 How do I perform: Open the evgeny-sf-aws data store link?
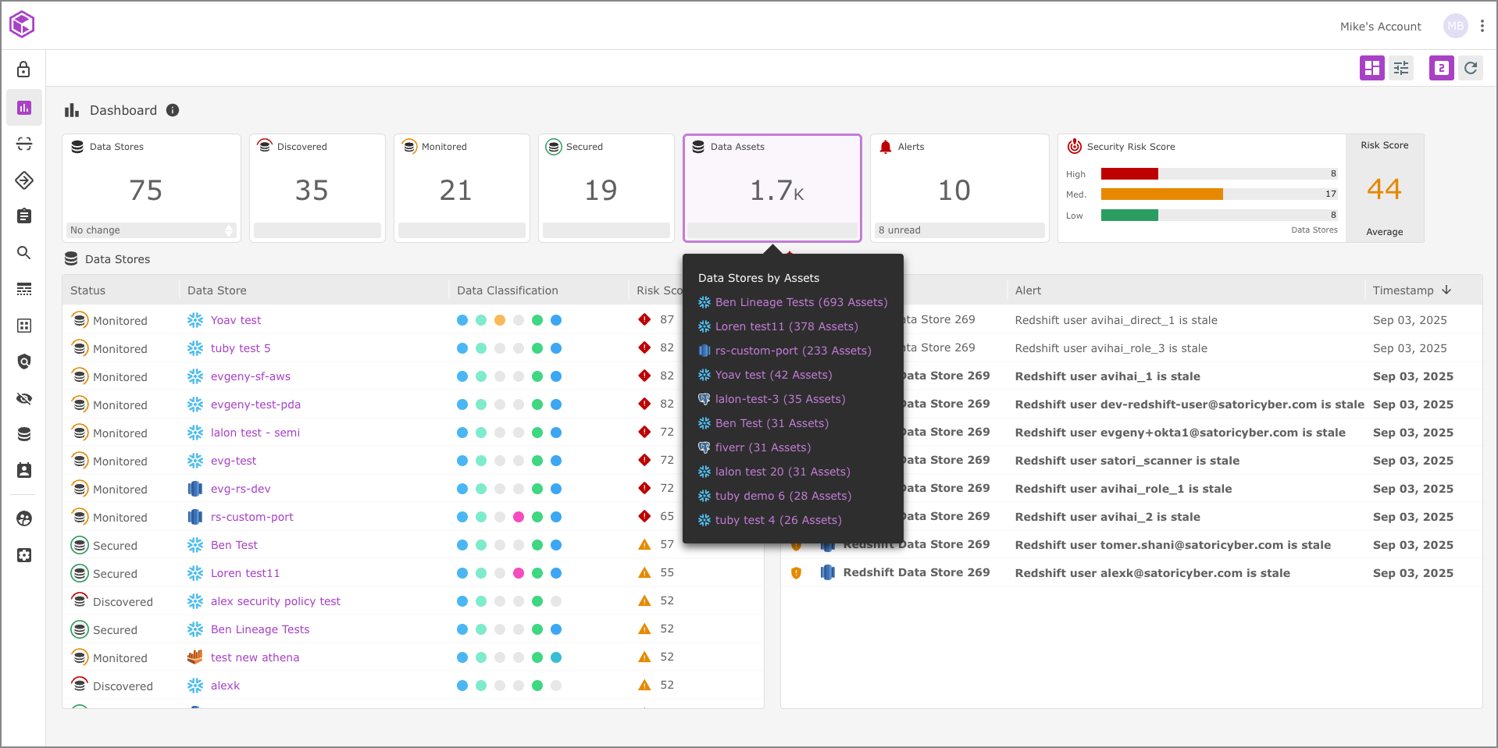coord(250,376)
